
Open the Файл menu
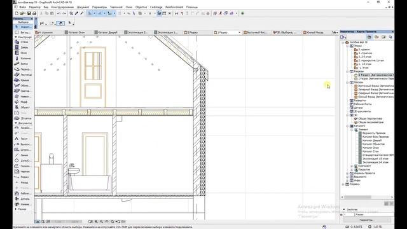pos(23,7)
